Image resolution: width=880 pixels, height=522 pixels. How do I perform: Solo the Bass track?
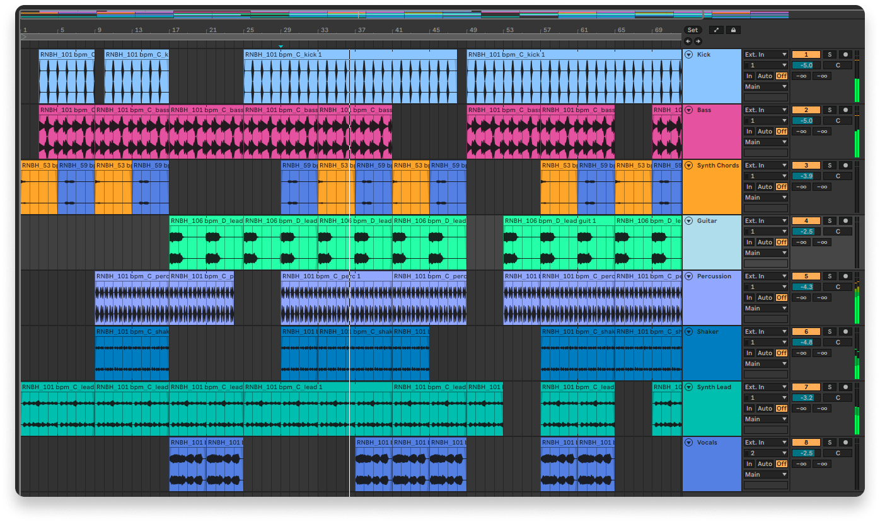830,111
